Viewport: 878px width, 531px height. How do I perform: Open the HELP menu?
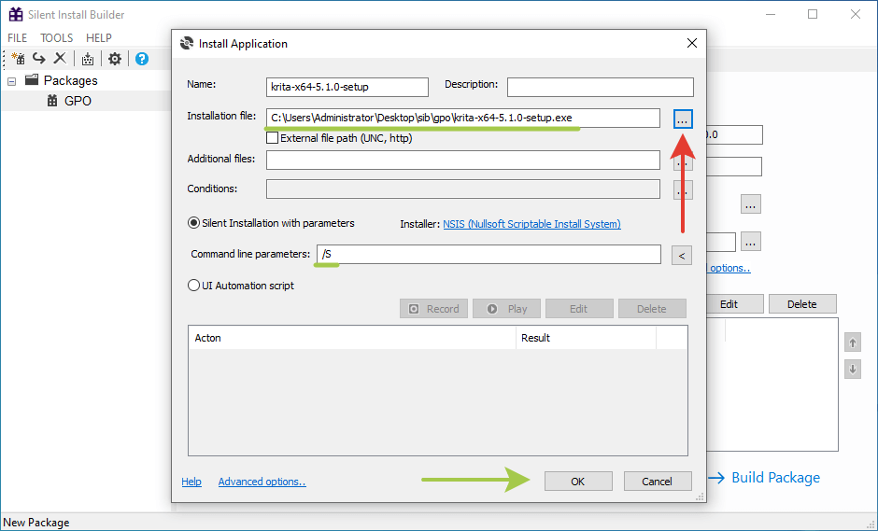click(99, 37)
